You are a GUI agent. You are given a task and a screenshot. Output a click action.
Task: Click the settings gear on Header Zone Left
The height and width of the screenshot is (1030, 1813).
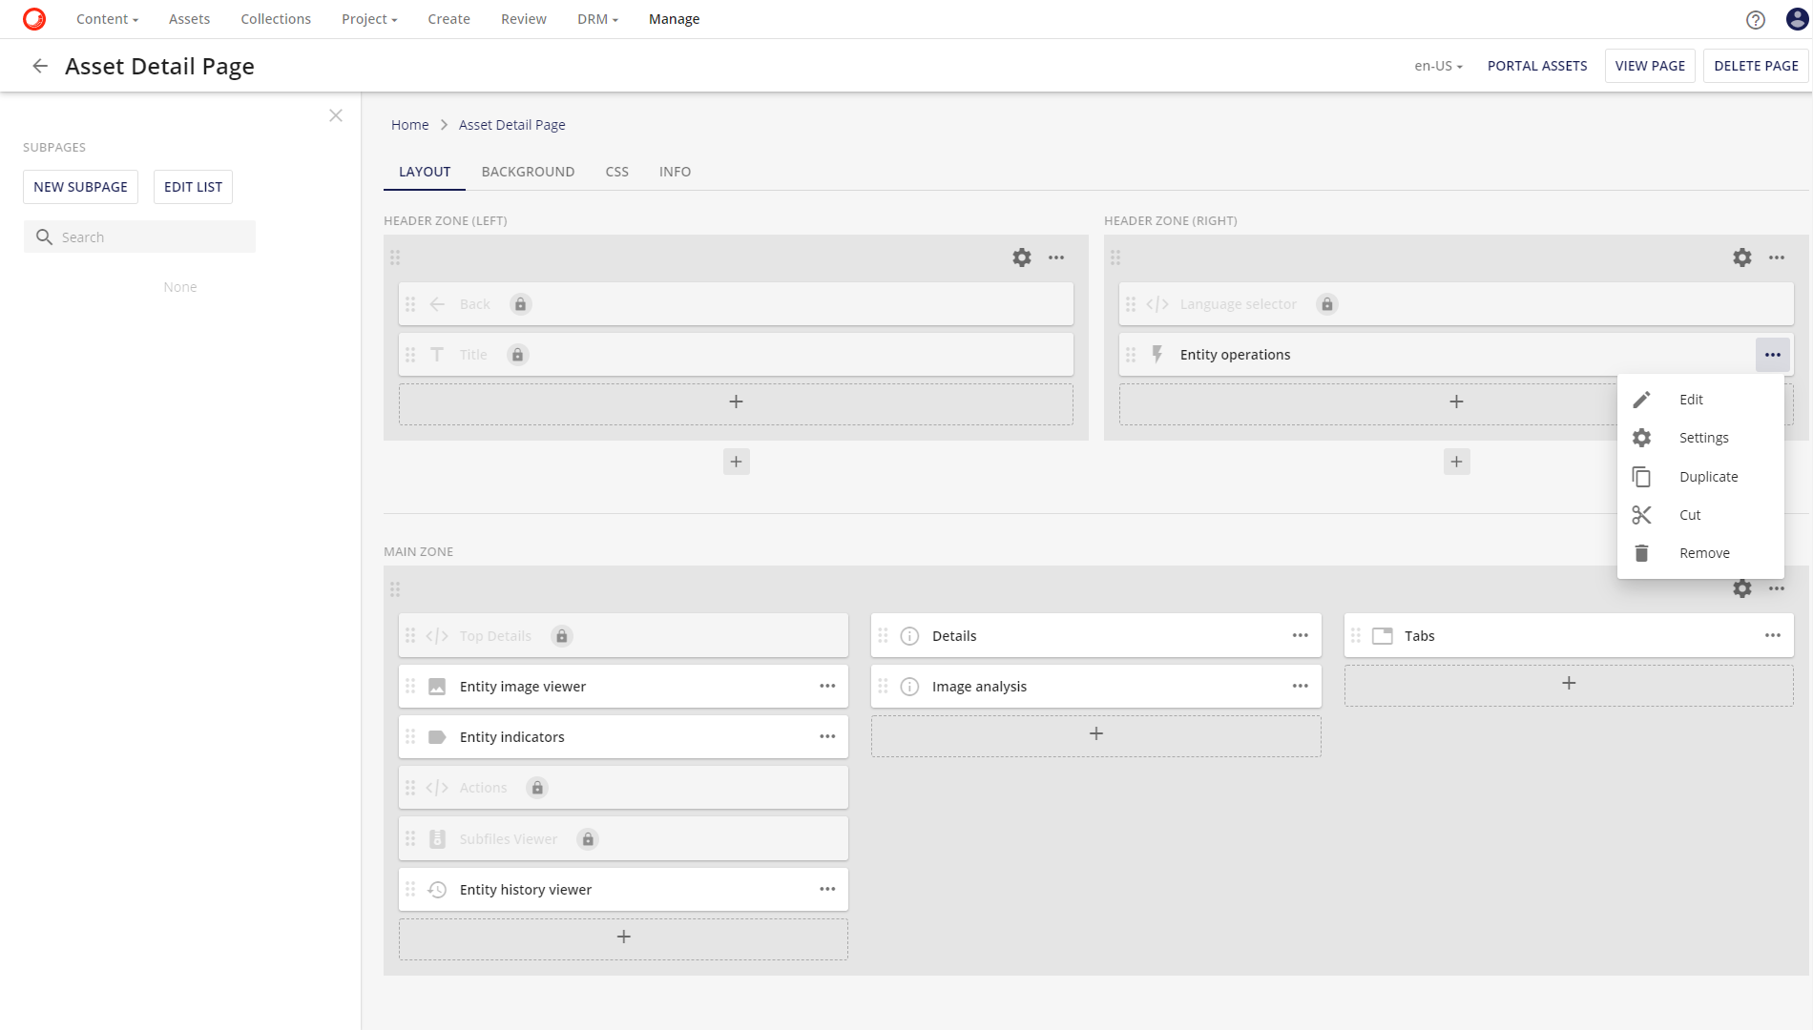[1021, 257]
